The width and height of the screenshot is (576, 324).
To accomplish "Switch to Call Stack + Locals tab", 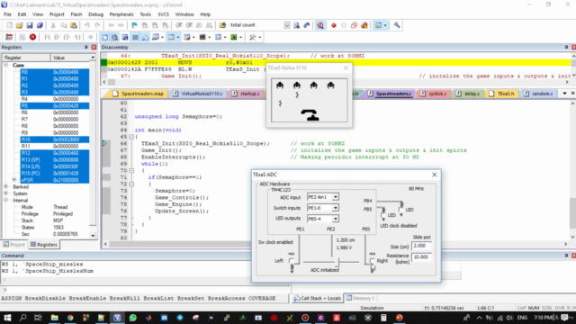I will (317, 298).
